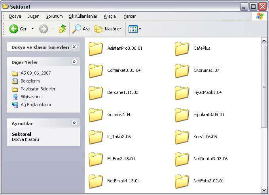The height and width of the screenshot is (195, 269).
Task: Open the Ağ Bağlantılarım link
Action: [36, 105]
